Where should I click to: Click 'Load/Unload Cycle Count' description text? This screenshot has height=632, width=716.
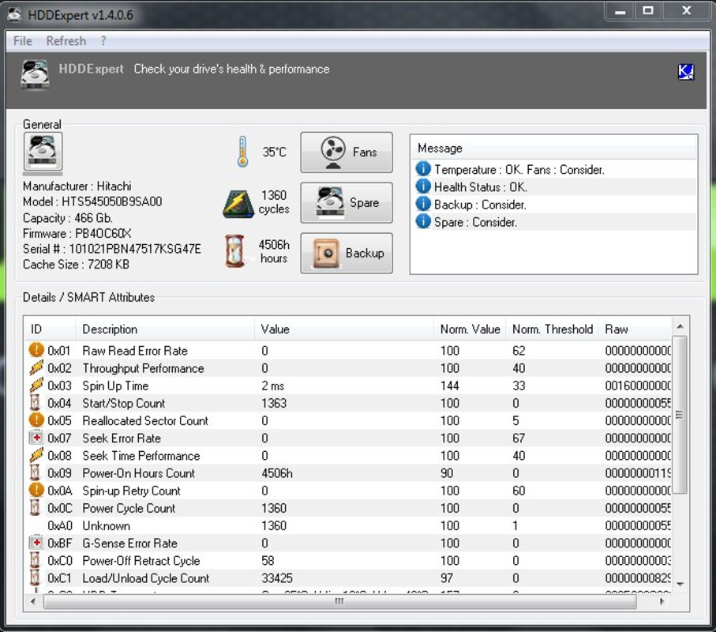(x=146, y=578)
